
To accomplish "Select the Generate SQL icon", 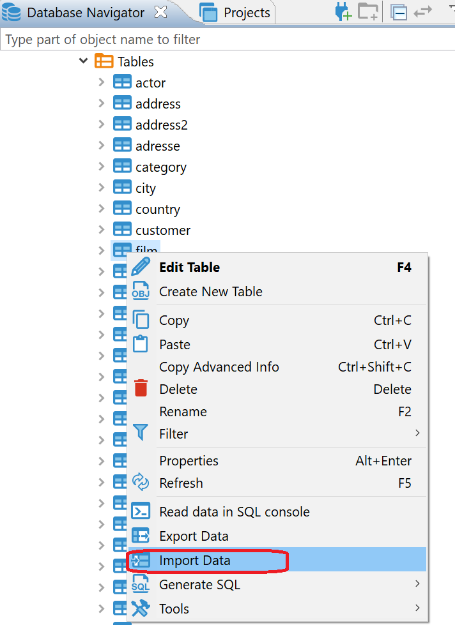I will [141, 584].
